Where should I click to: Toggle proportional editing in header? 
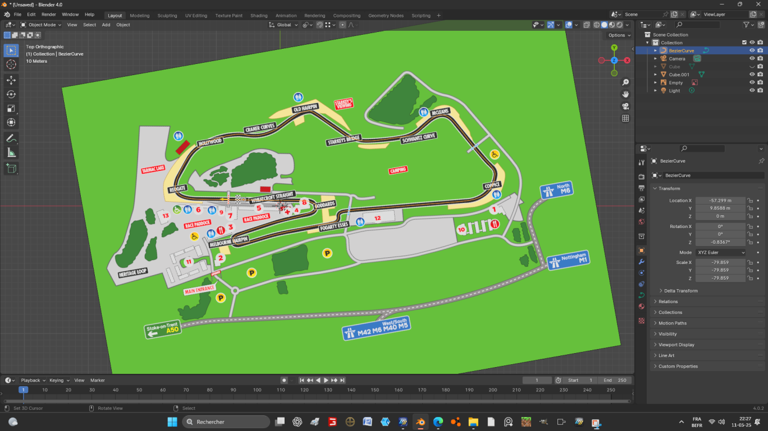(x=342, y=25)
